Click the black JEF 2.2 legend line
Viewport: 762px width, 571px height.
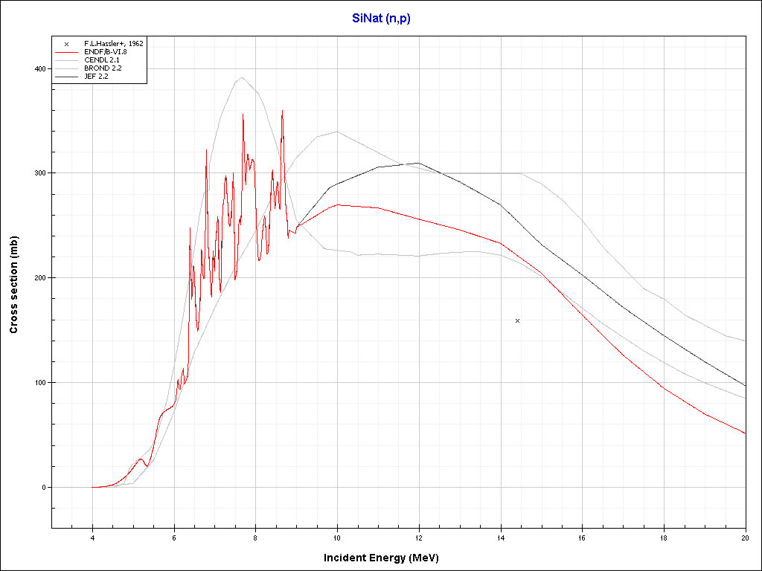(66, 76)
